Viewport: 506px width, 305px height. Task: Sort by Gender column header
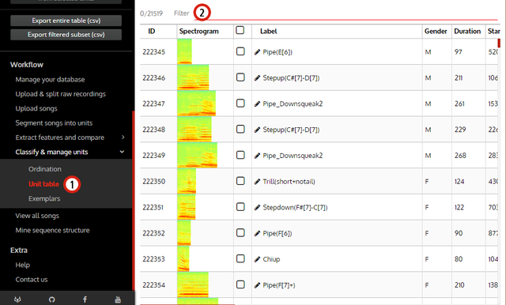(x=436, y=32)
